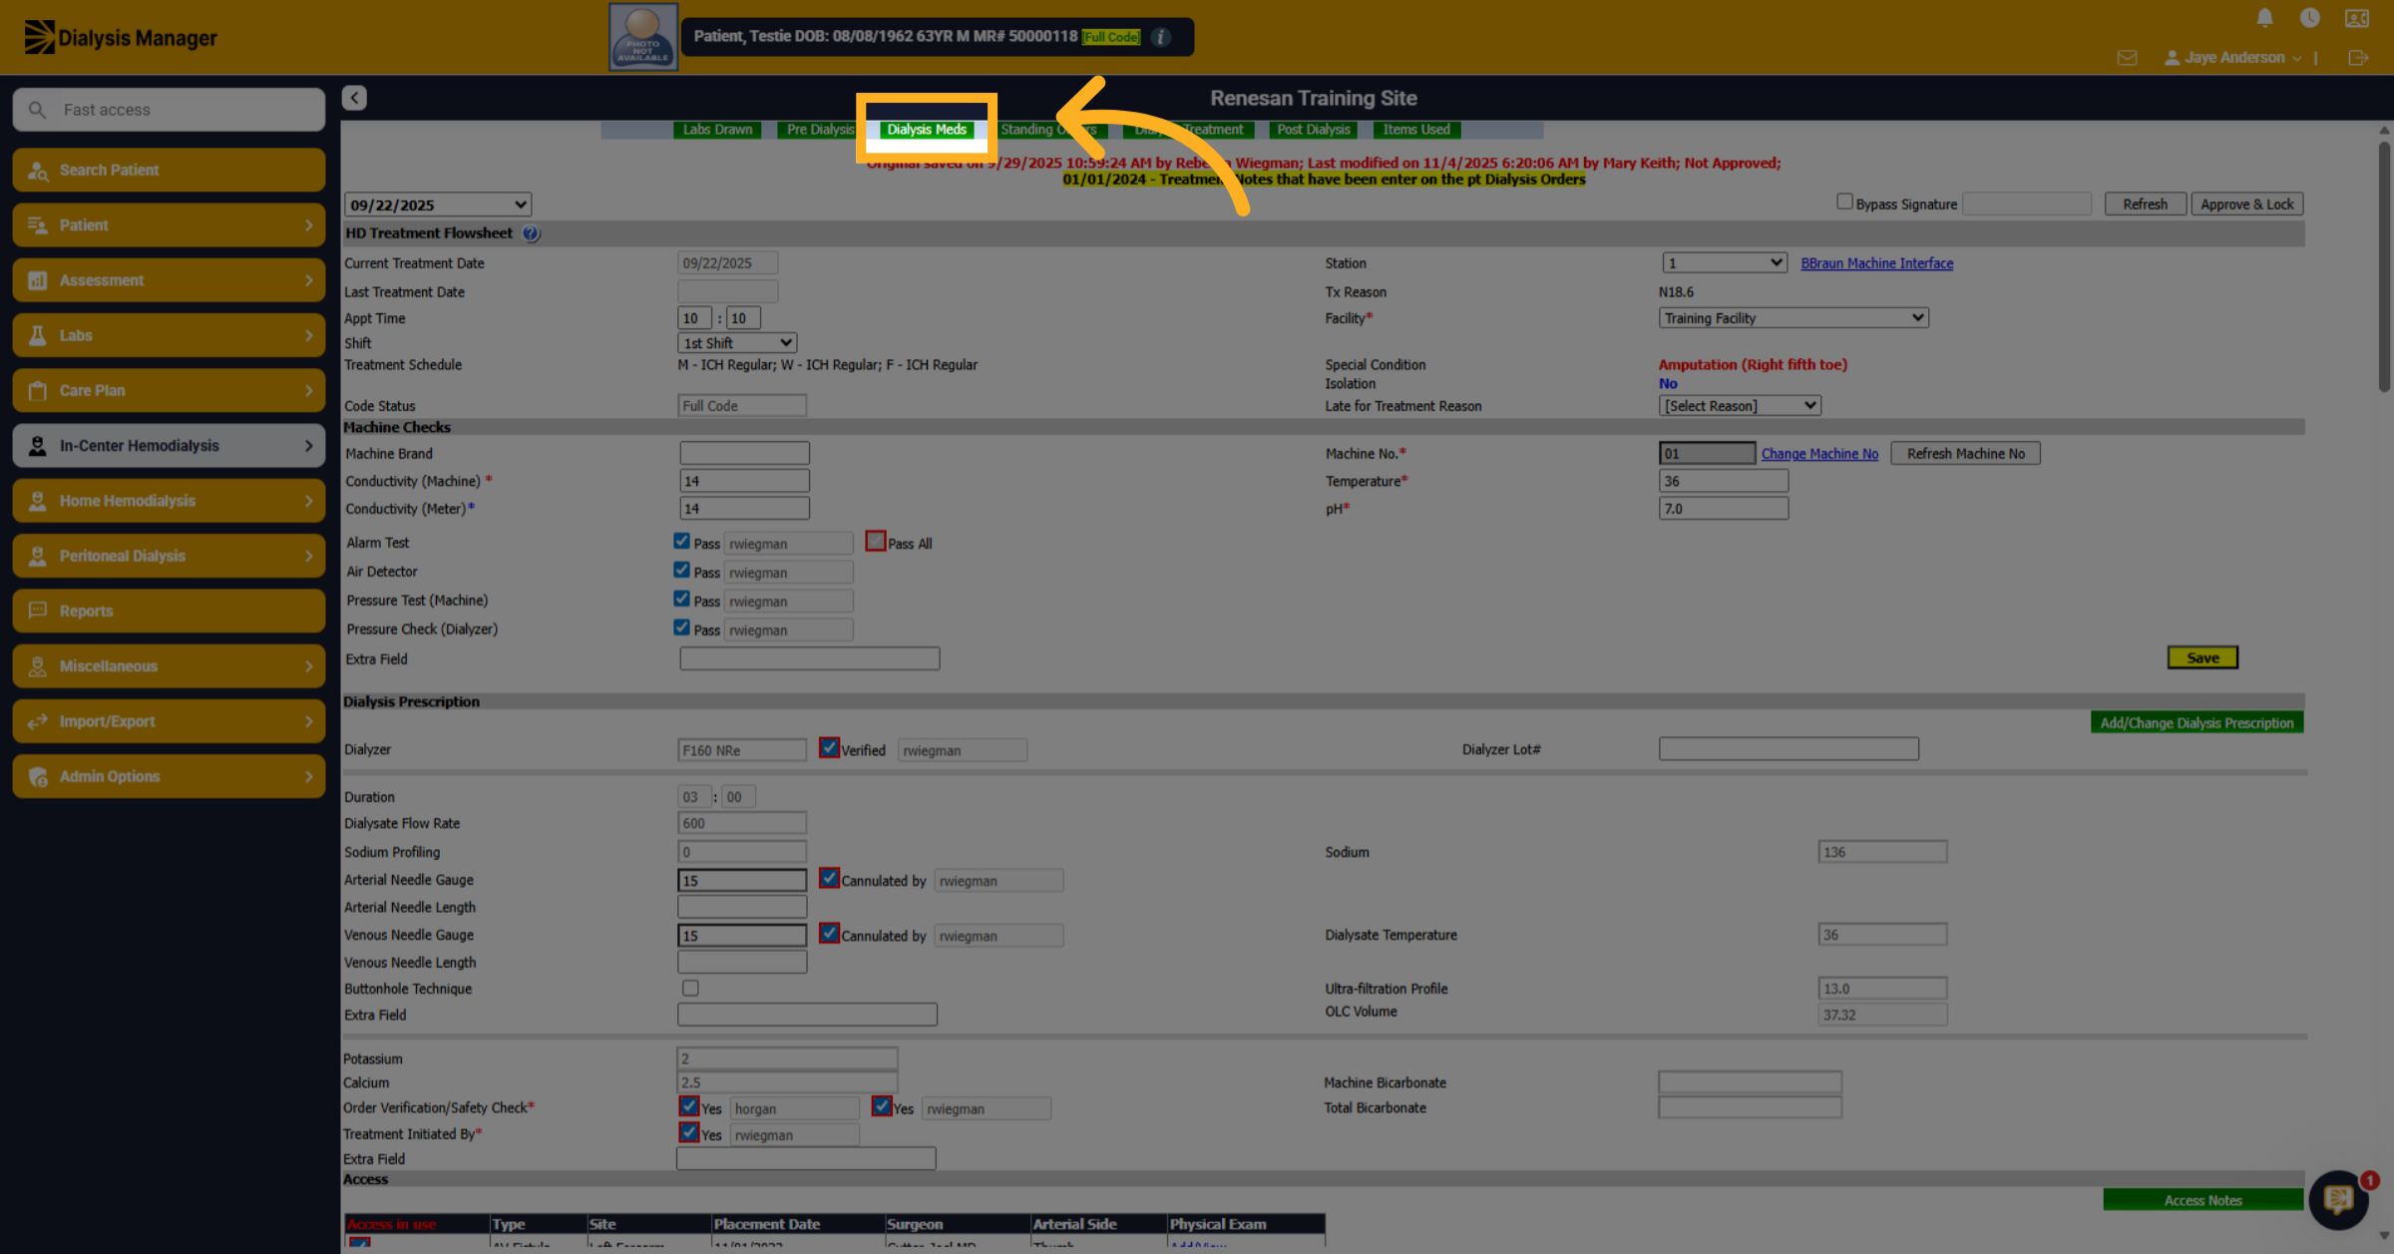Toggle the Bypass Signature checkbox
2394x1254 pixels.
pos(1844,202)
